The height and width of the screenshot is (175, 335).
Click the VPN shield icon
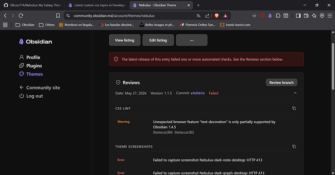(322, 15)
